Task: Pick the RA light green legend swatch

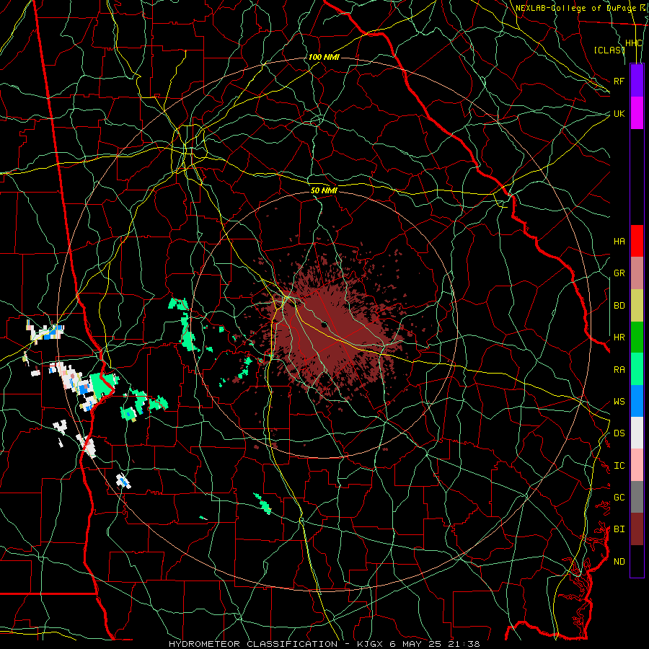Action: point(637,369)
